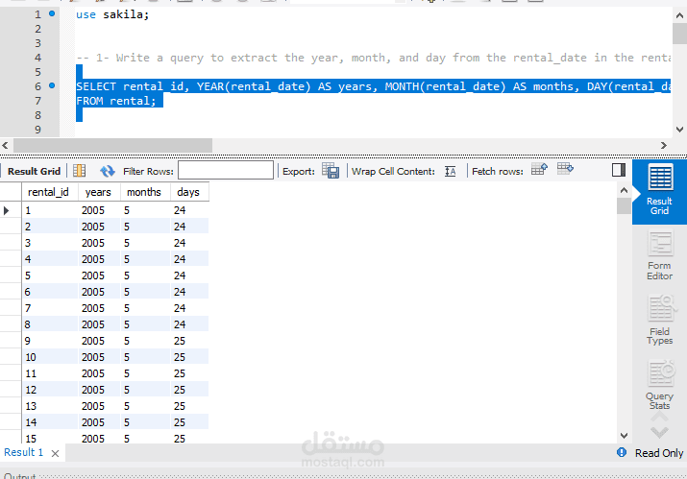Click editor scroll-down arrow

pyautogui.click(x=679, y=130)
